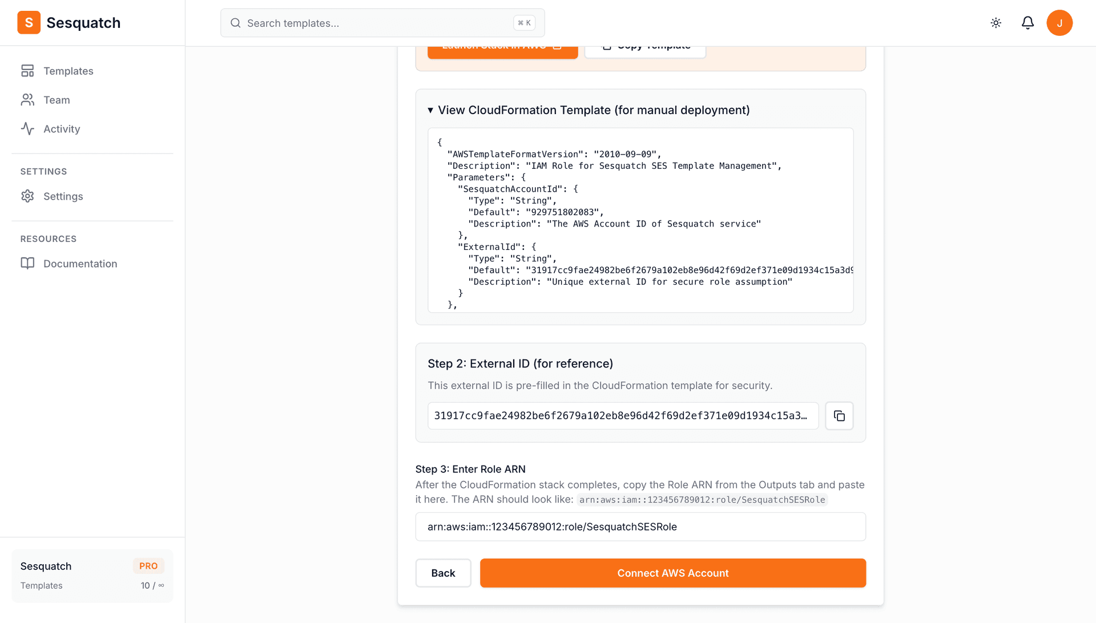This screenshot has height=623, width=1096.
Task: Open user avatar J menu
Action: coord(1059,23)
